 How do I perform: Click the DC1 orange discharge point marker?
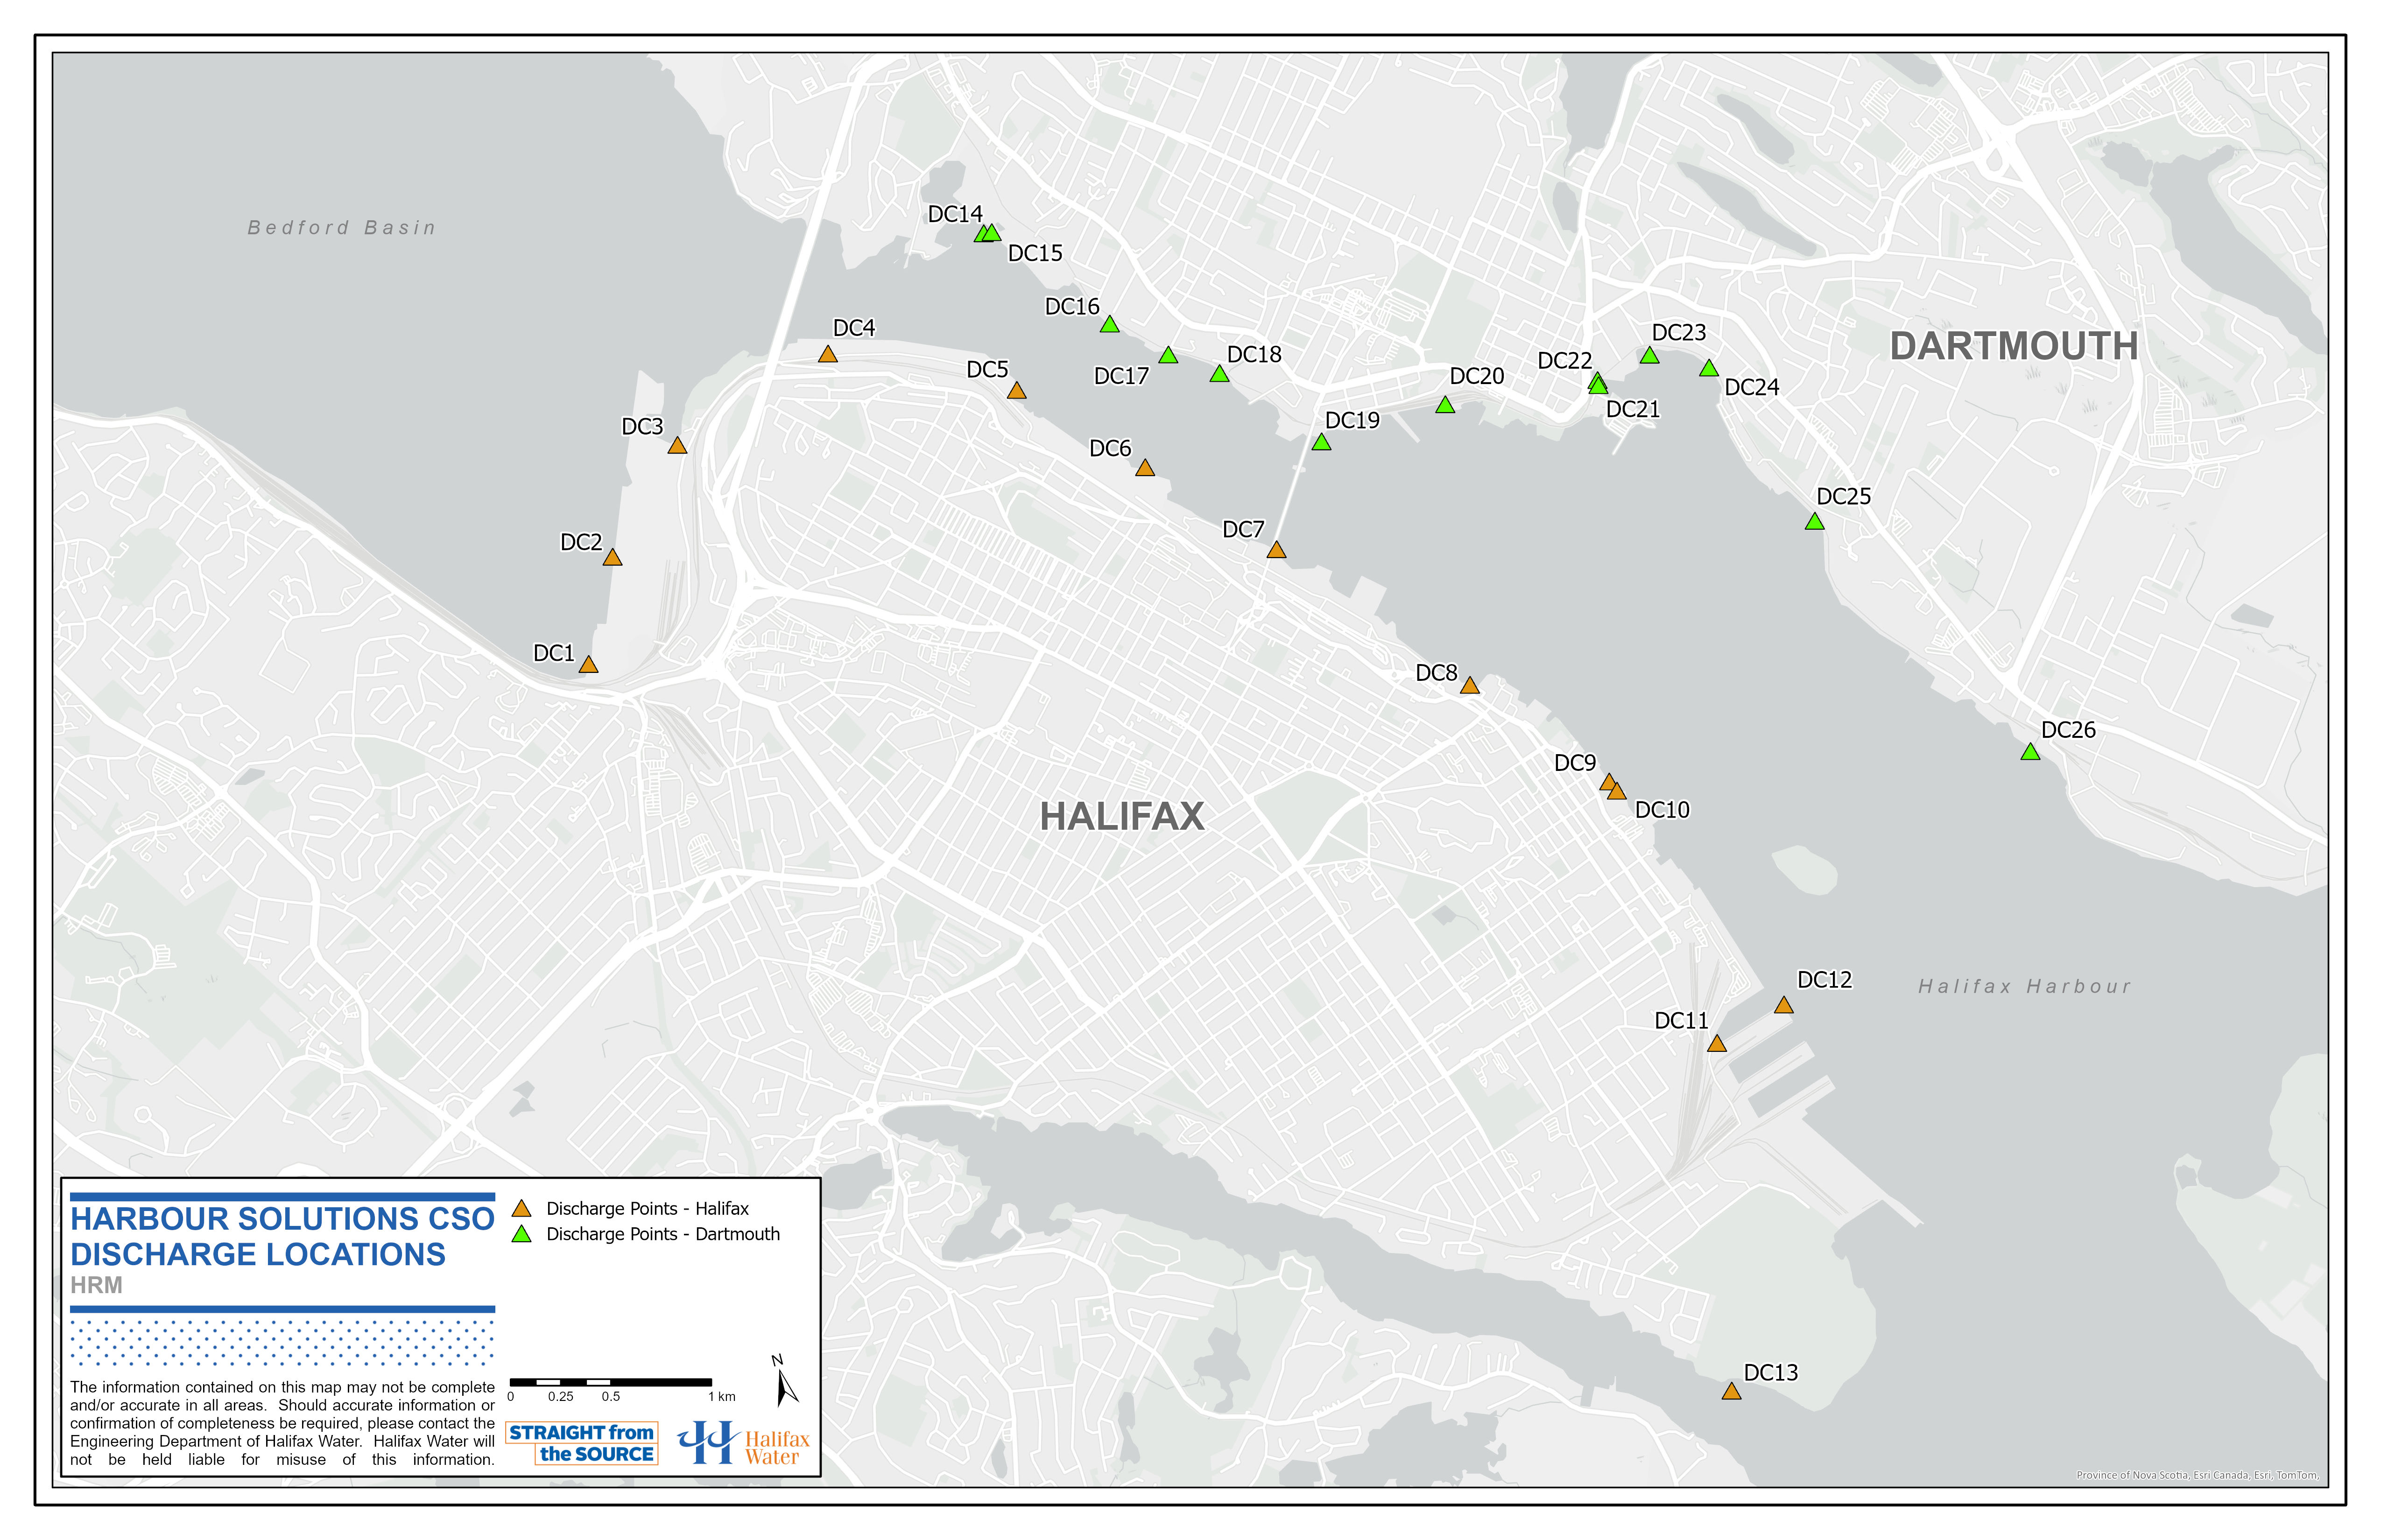(588, 665)
